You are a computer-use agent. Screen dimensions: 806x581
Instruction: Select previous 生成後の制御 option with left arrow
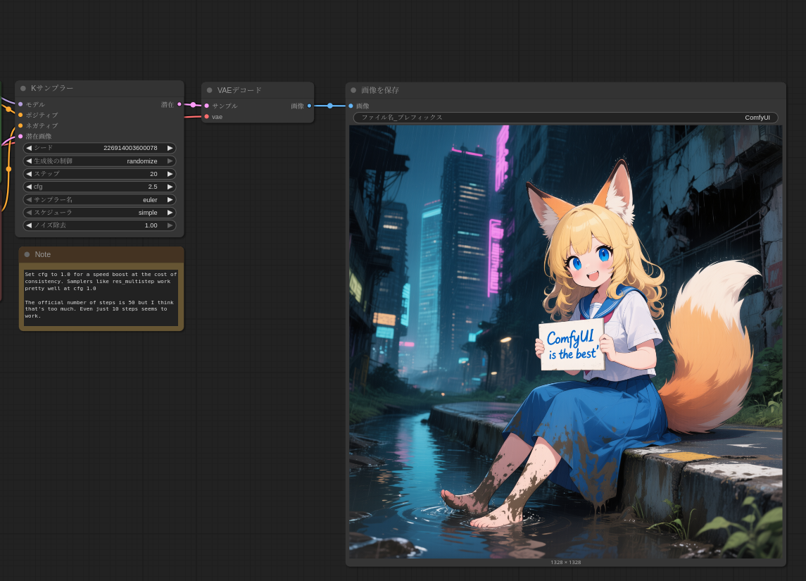pyautogui.click(x=29, y=161)
